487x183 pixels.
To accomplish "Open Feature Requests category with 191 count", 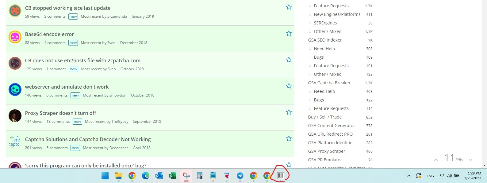I will point(331,66).
